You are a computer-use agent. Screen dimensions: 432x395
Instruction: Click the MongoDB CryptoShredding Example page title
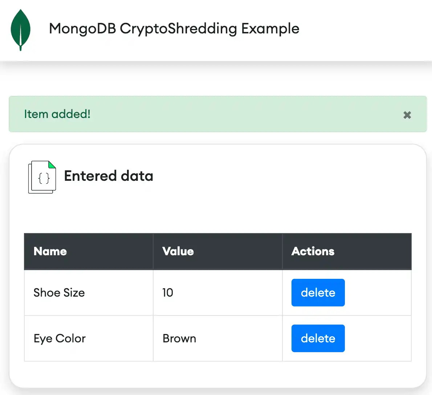click(174, 28)
